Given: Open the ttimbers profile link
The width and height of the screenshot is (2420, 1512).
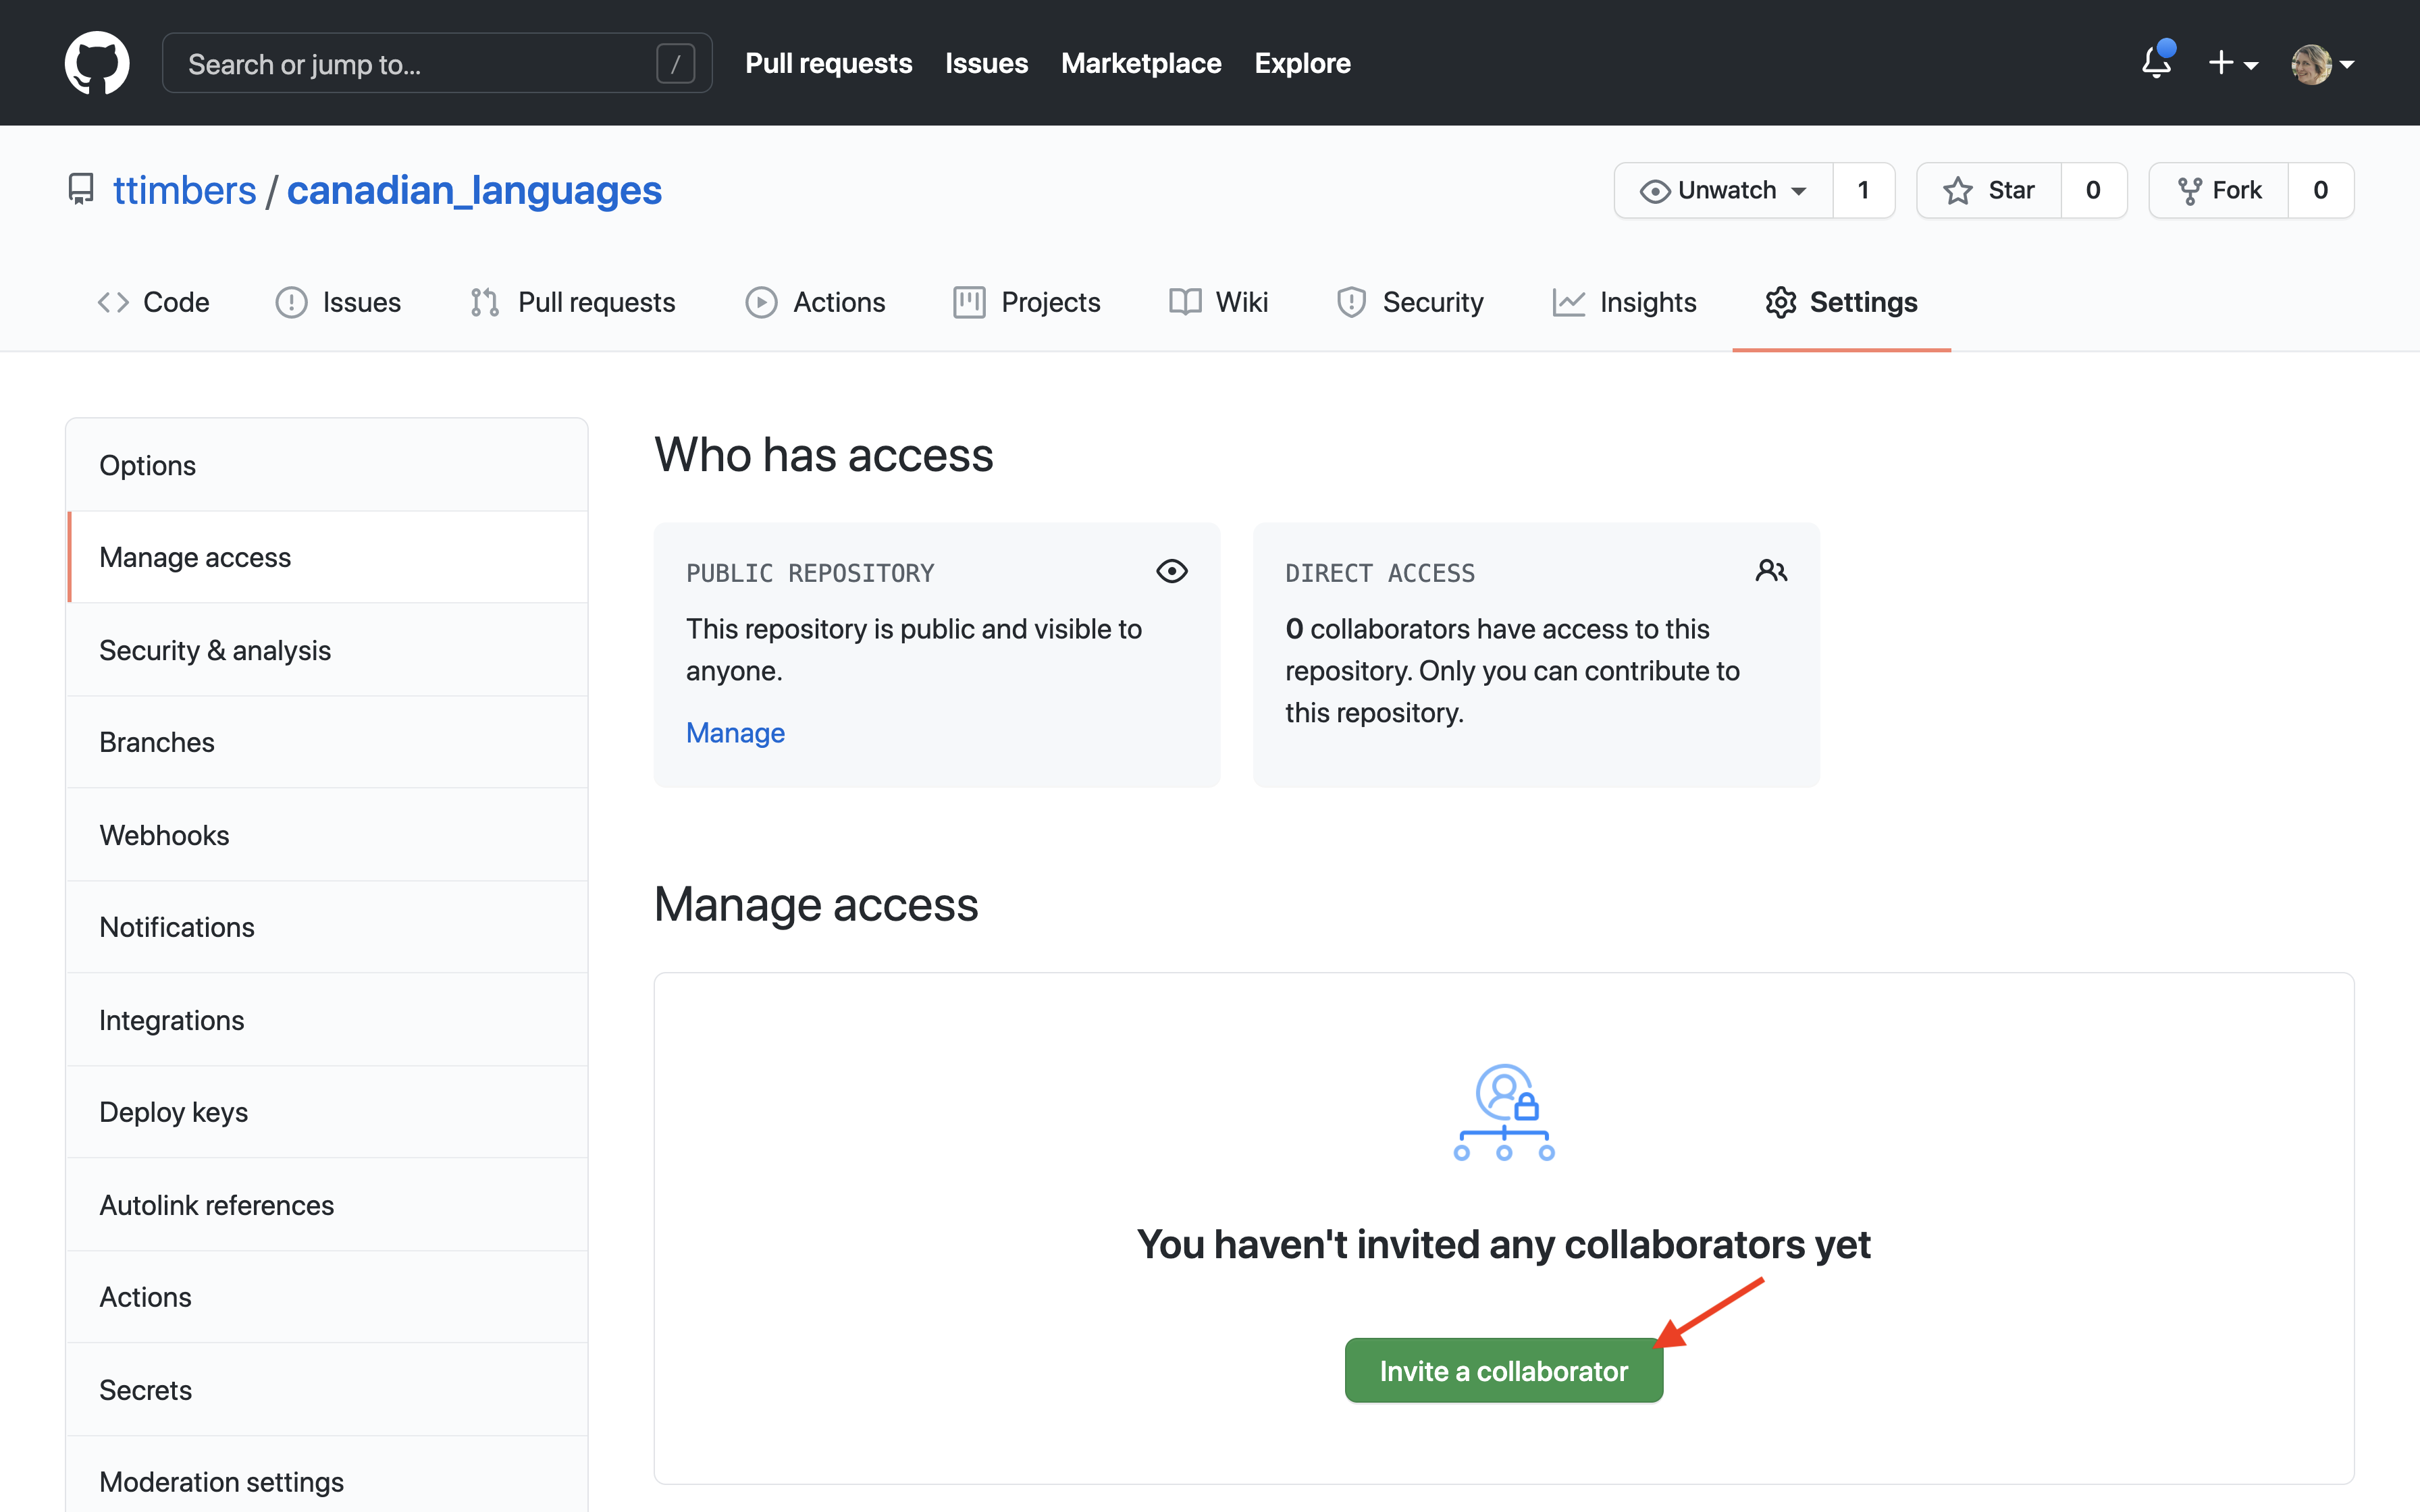Looking at the screenshot, I should click(185, 190).
